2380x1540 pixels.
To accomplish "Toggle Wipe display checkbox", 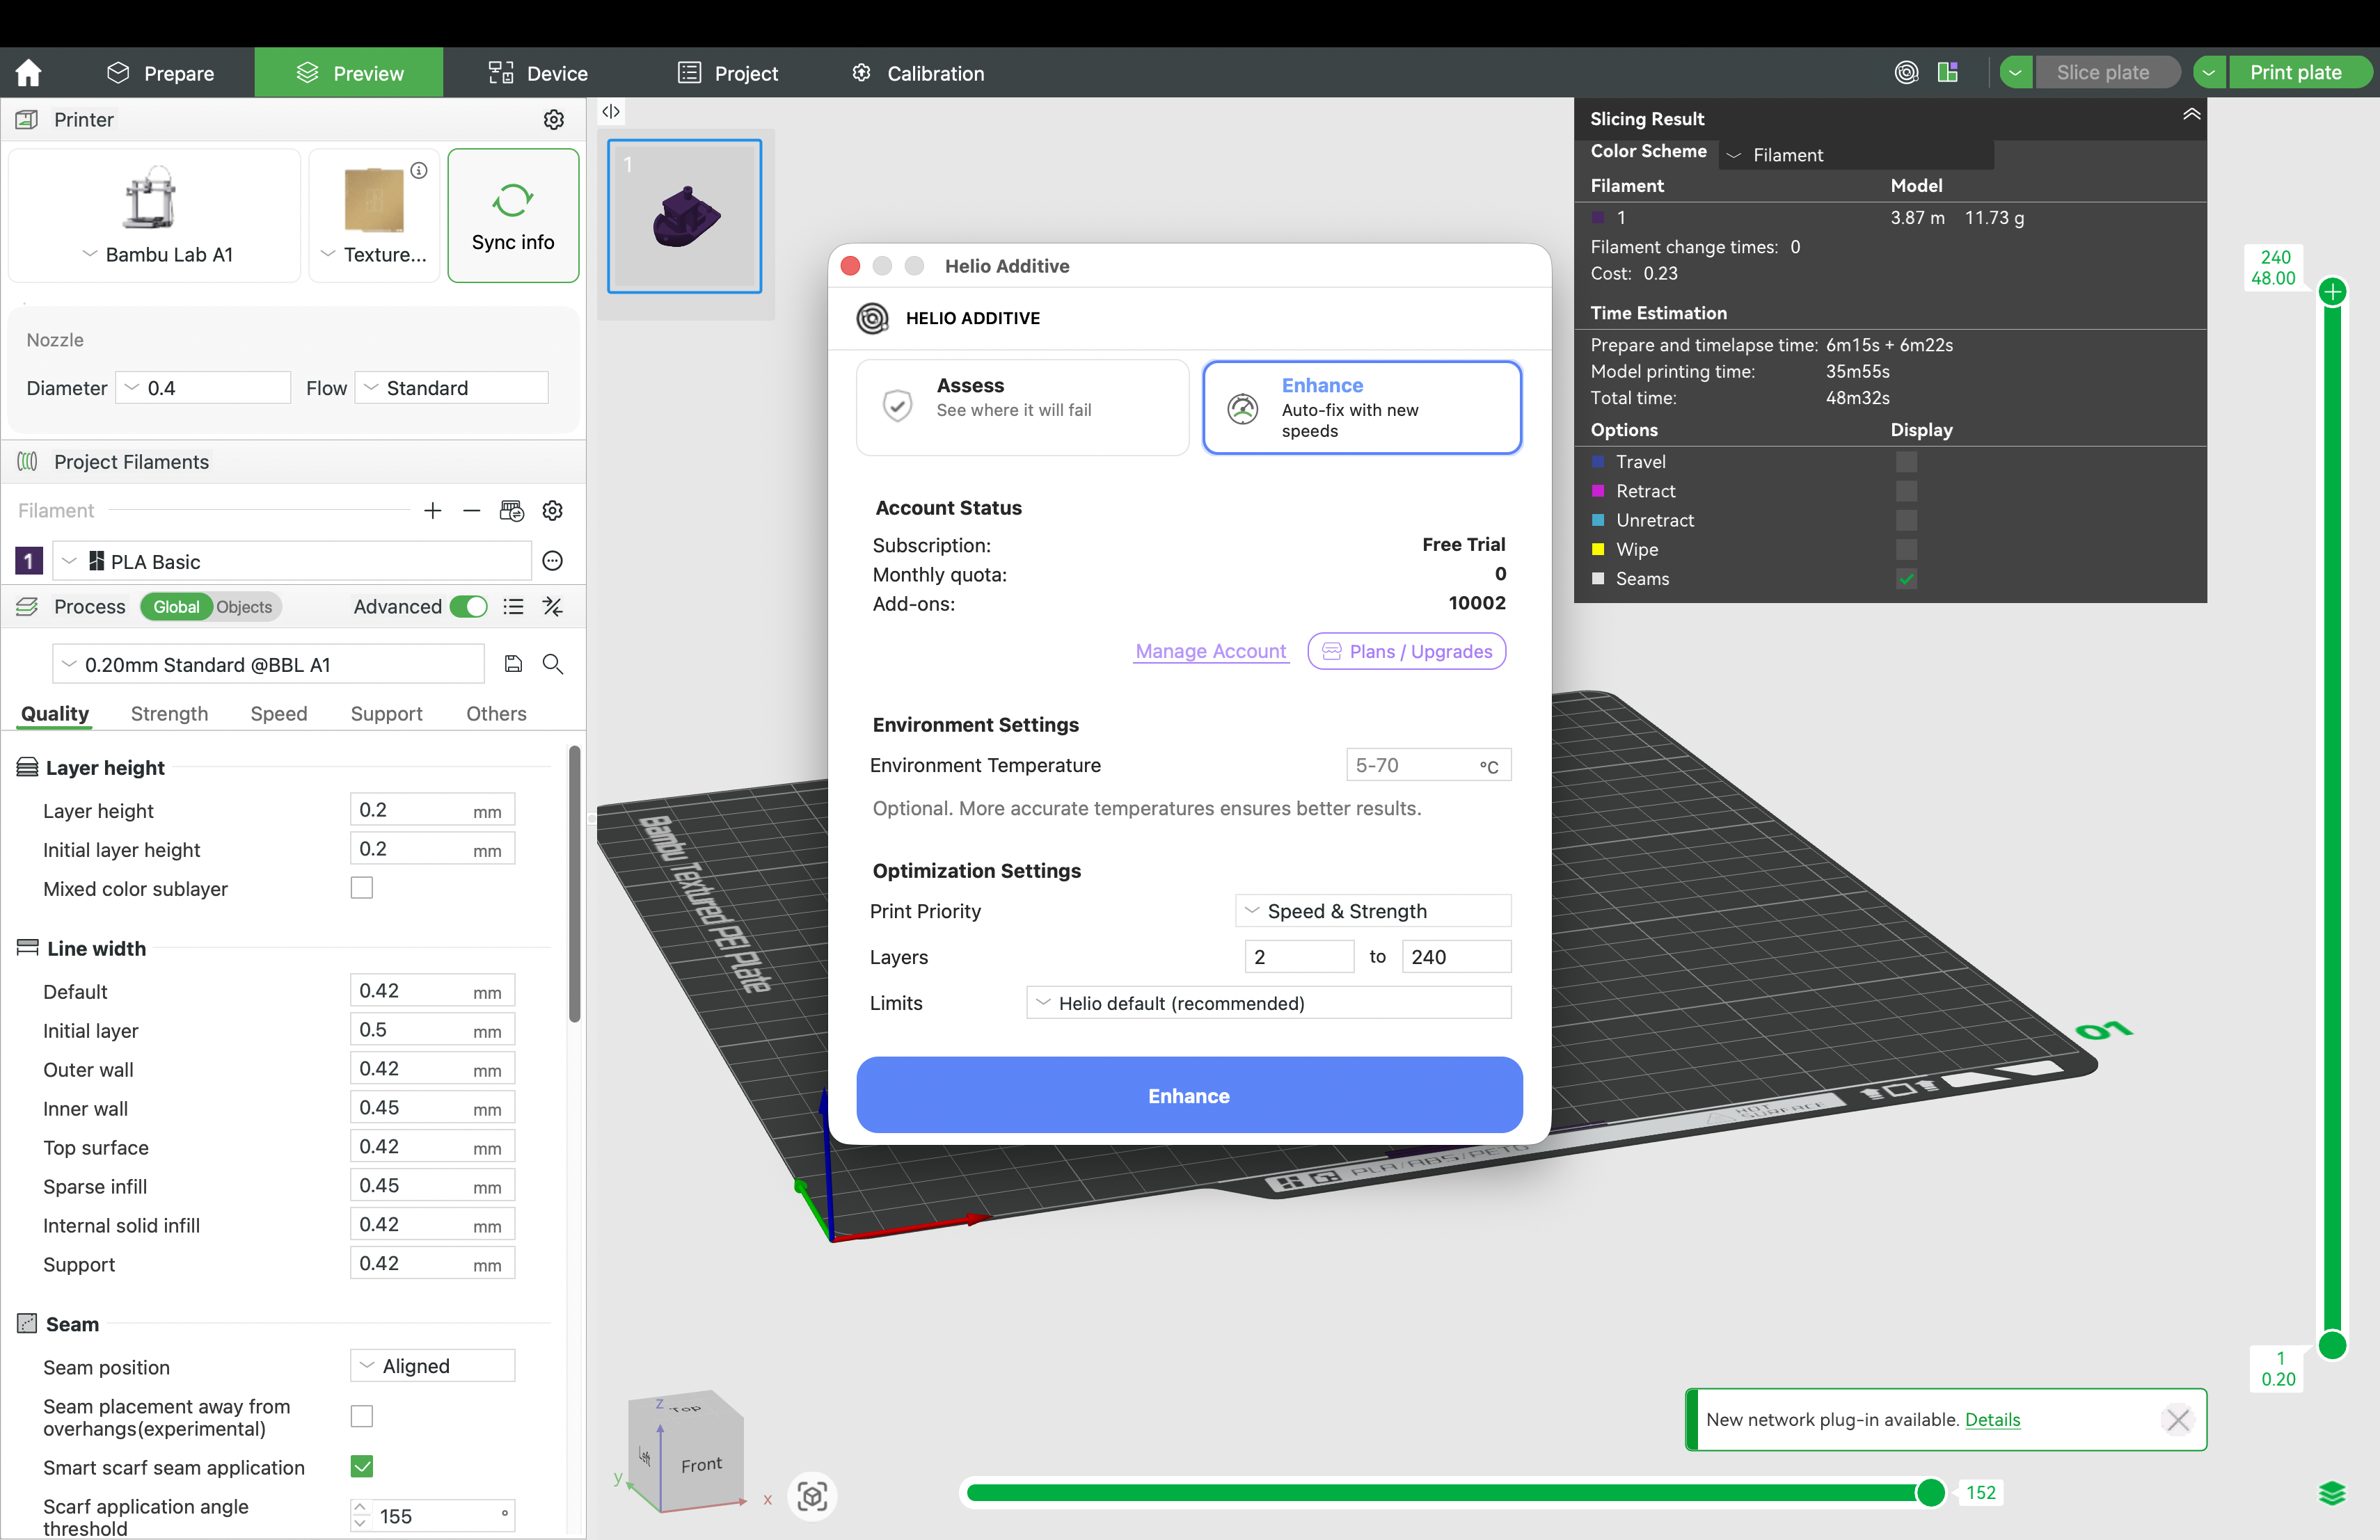I will point(1906,549).
